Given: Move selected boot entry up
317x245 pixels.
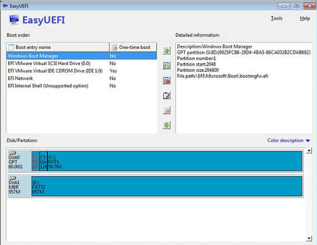Looking at the screenshot, I should coord(167,51).
